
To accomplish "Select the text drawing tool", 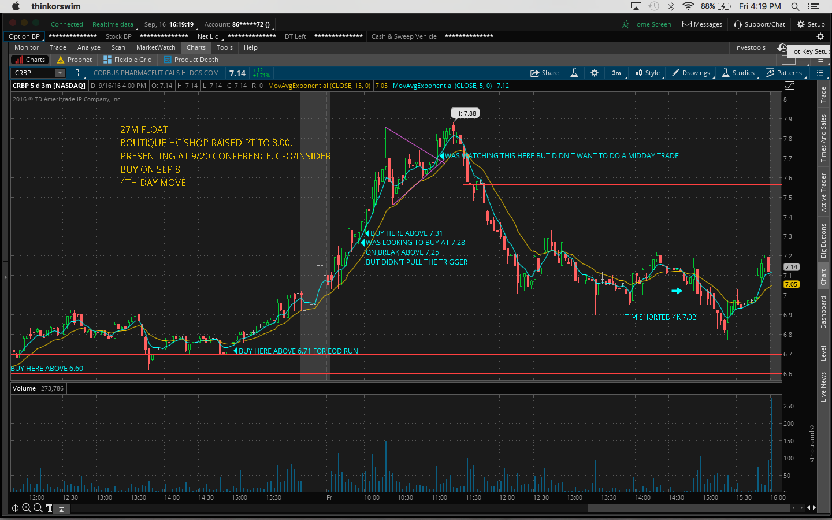I will [49, 508].
